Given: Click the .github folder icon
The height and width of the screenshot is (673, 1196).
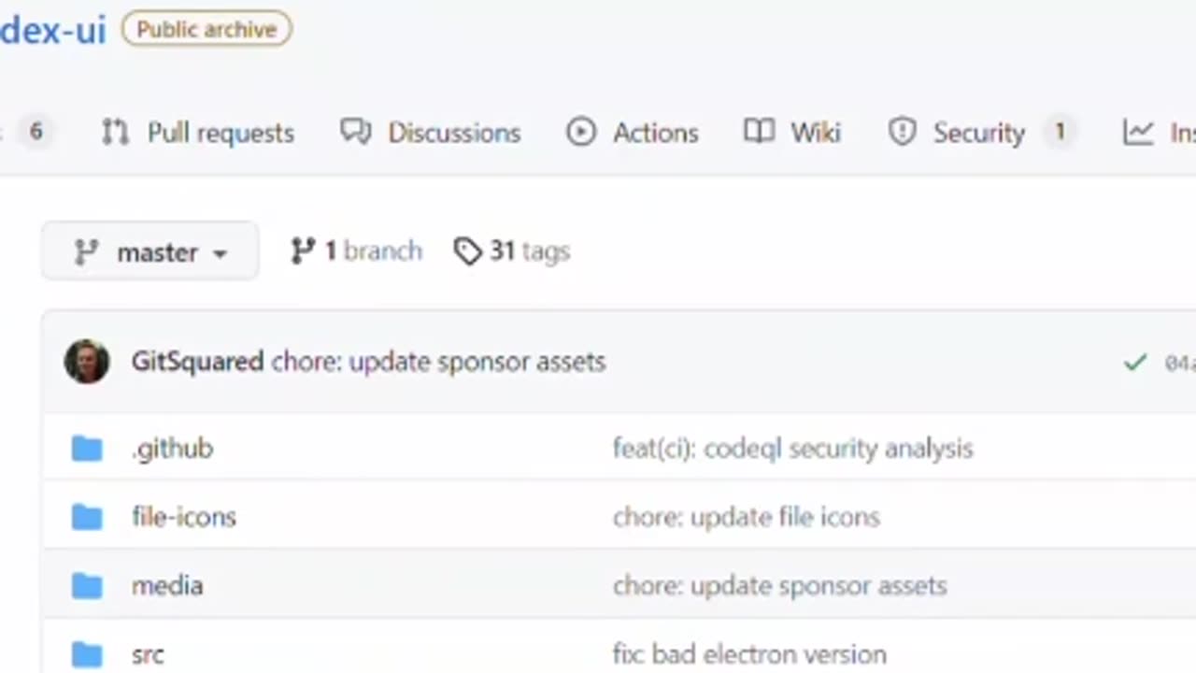Looking at the screenshot, I should pyautogui.click(x=87, y=449).
